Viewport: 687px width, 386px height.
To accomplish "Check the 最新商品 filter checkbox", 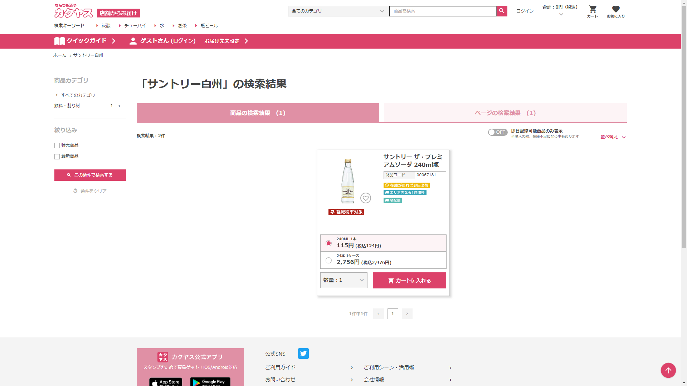I will coord(57,157).
